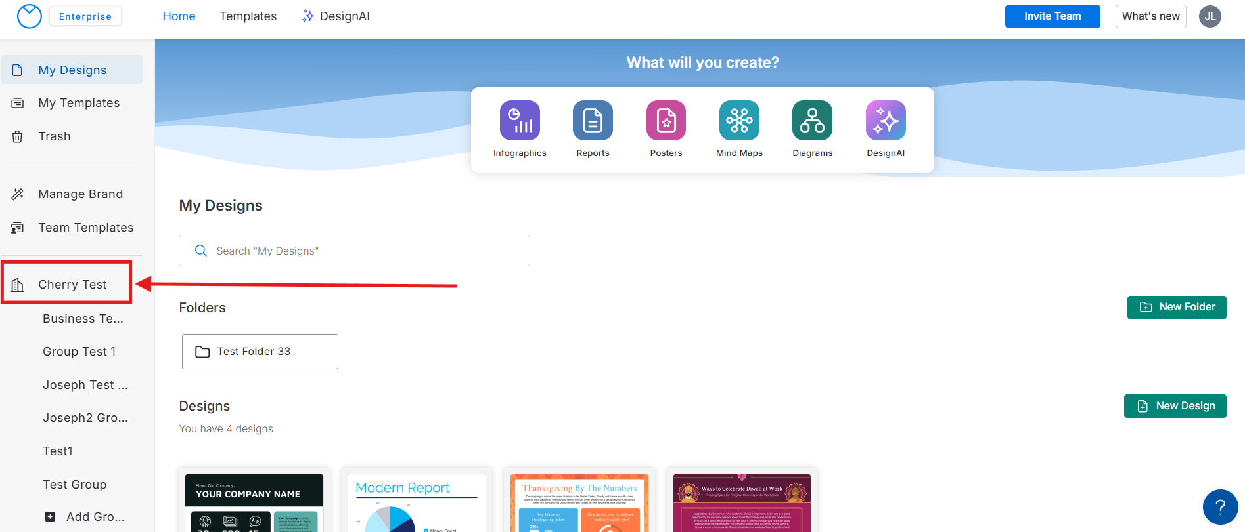Screen dimensions: 1245x532
Task: Select the Posters icon
Action: point(666,121)
